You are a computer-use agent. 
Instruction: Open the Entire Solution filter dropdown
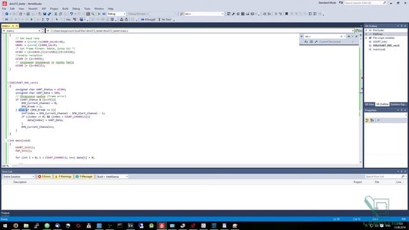[x=19, y=176]
